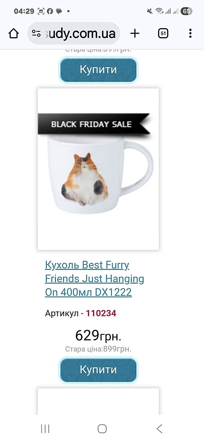This screenshot has width=204, height=442.
Task: Tap the article number 110234
Action: pyautogui.click(x=101, y=313)
